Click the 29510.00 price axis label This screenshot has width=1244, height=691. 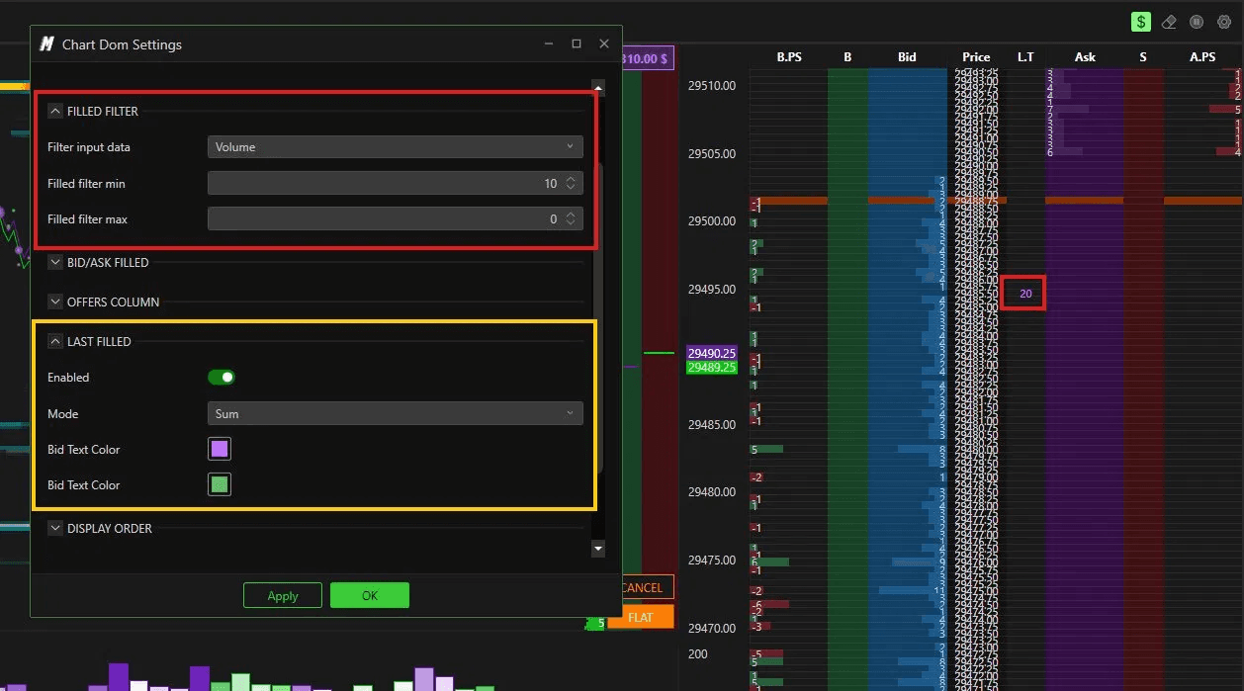pyautogui.click(x=712, y=86)
